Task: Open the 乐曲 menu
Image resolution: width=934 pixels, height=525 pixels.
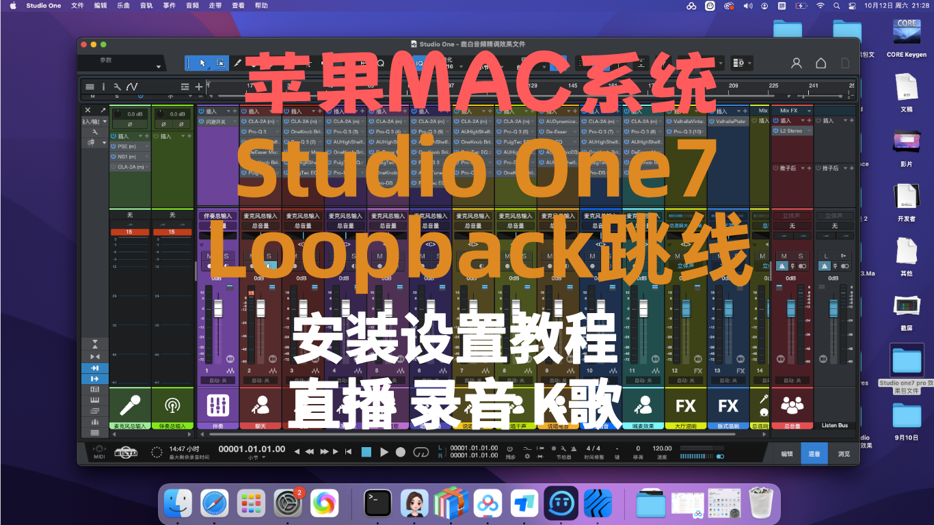Action: [124, 5]
